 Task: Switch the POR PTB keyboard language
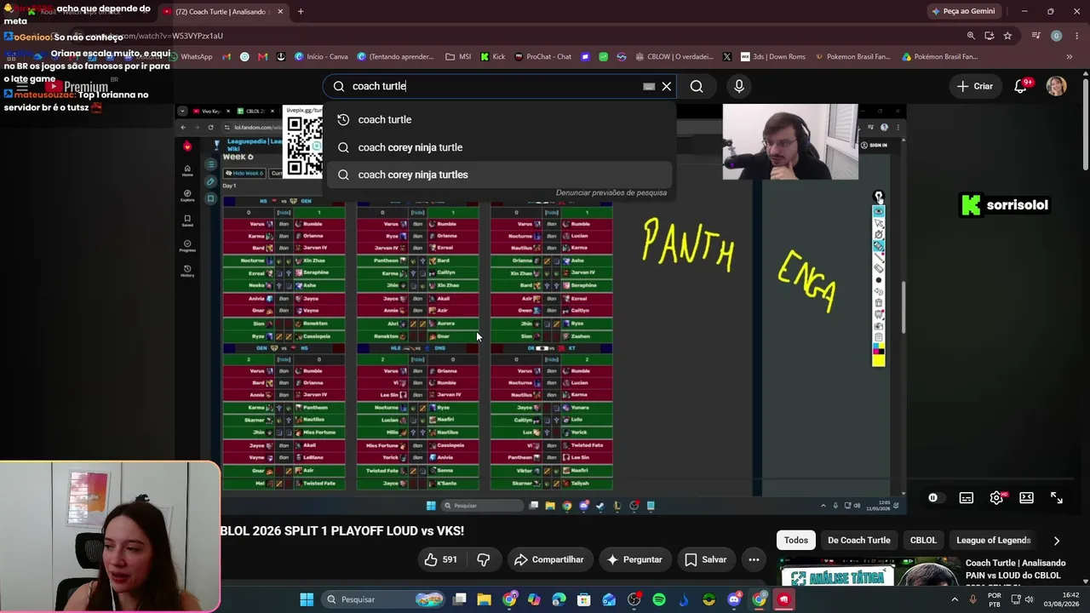(995, 599)
